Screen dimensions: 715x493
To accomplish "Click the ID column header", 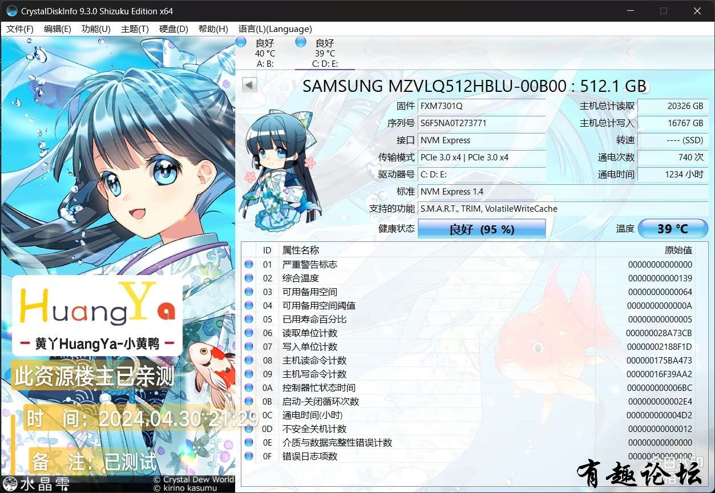I will [x=267, y=250].
